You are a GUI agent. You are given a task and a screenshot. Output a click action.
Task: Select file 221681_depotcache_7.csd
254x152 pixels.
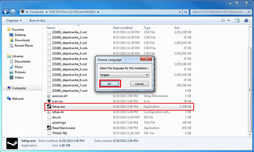click(69, 85)
